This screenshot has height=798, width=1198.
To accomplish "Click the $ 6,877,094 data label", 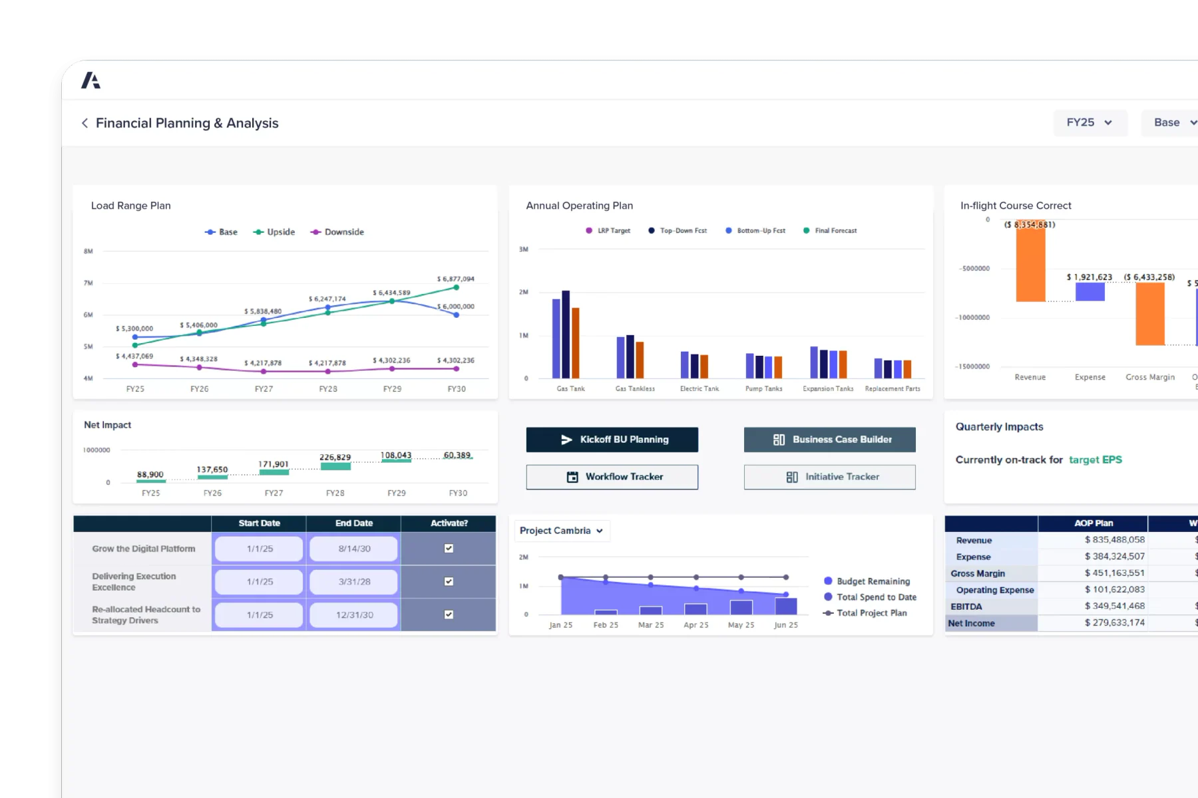I will point(456,279).
